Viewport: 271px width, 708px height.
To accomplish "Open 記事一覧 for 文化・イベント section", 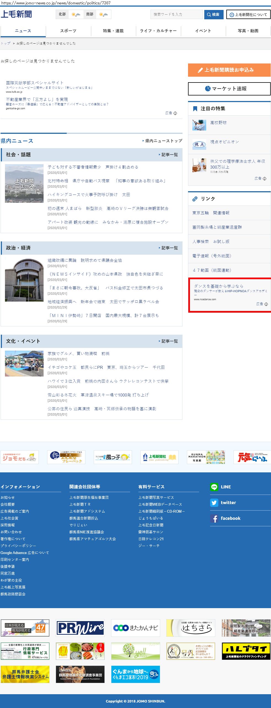I will 168,341.
